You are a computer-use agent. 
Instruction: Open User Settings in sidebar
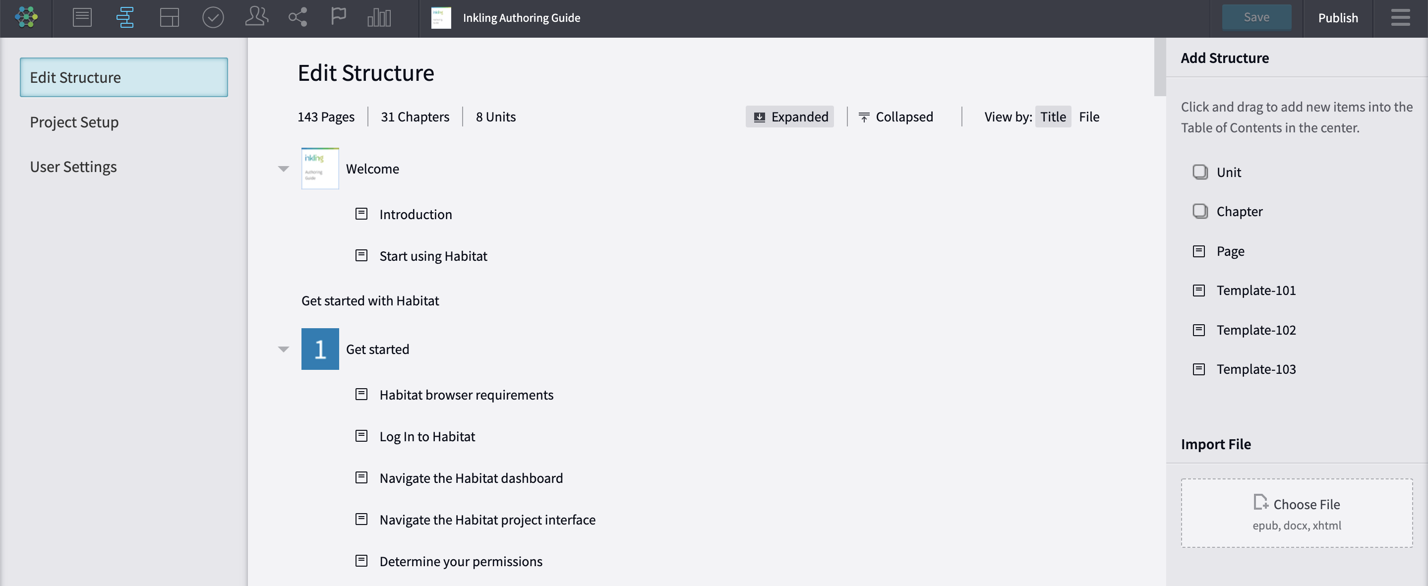(73, 167)
